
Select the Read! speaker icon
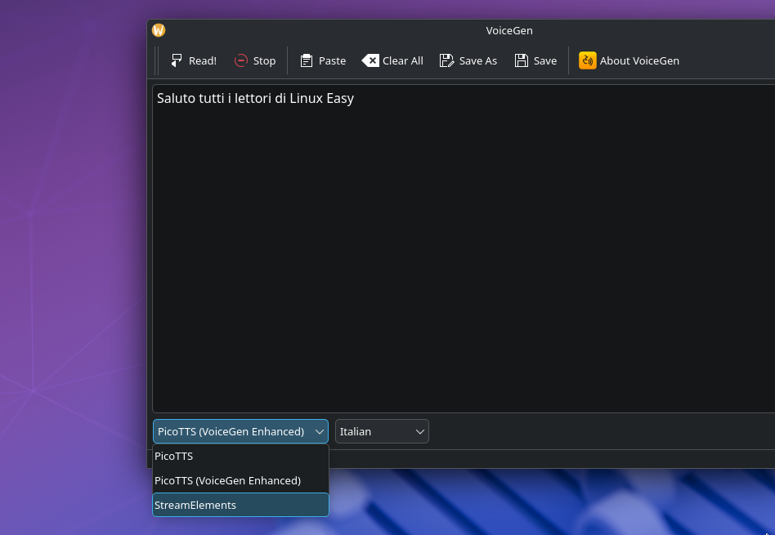click(x=176, y=60)
